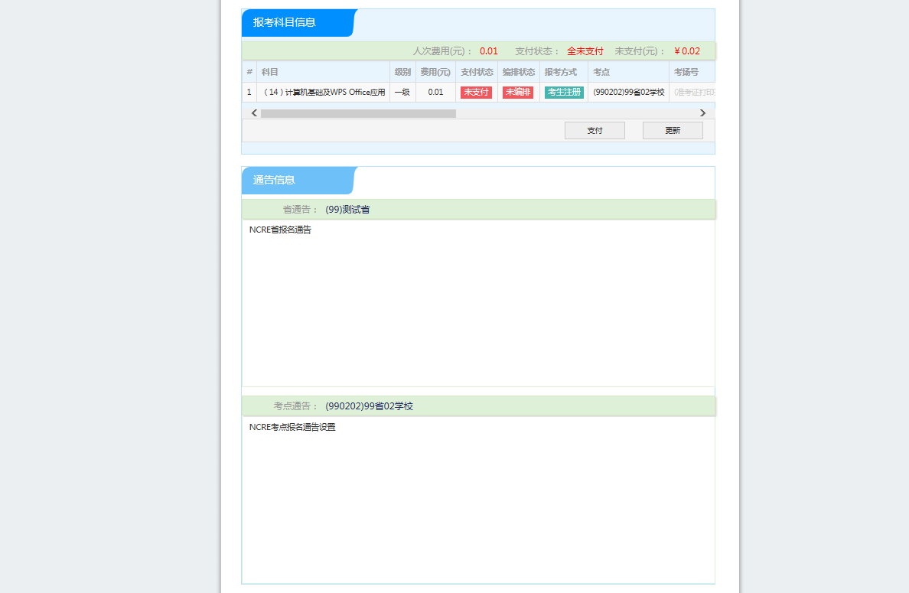This screenshot has height=593, width=909.
Task: Click the 支付 (Pay) button
Action: pyautogui.click(x=595, y=130)
